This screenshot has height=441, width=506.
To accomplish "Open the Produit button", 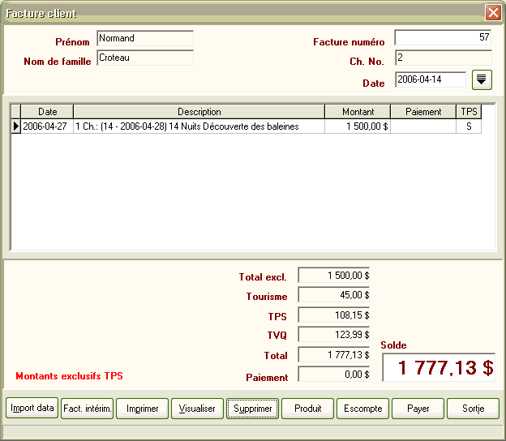I will (308, 409).
